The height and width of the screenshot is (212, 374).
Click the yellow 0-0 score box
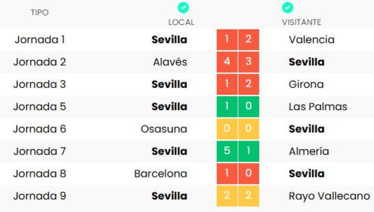click(237, 129)
